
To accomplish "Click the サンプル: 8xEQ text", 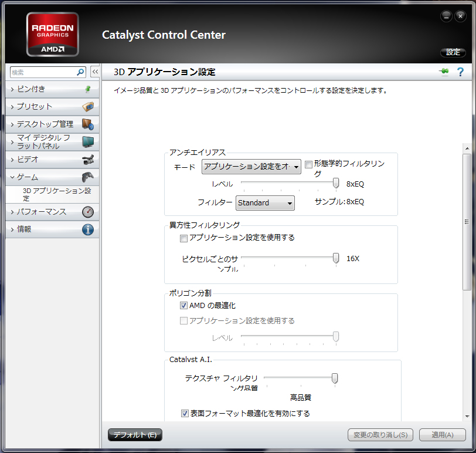I will 339,202.
